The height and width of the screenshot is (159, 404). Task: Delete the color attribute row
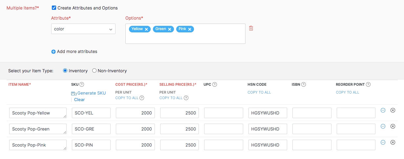(251, 28)
